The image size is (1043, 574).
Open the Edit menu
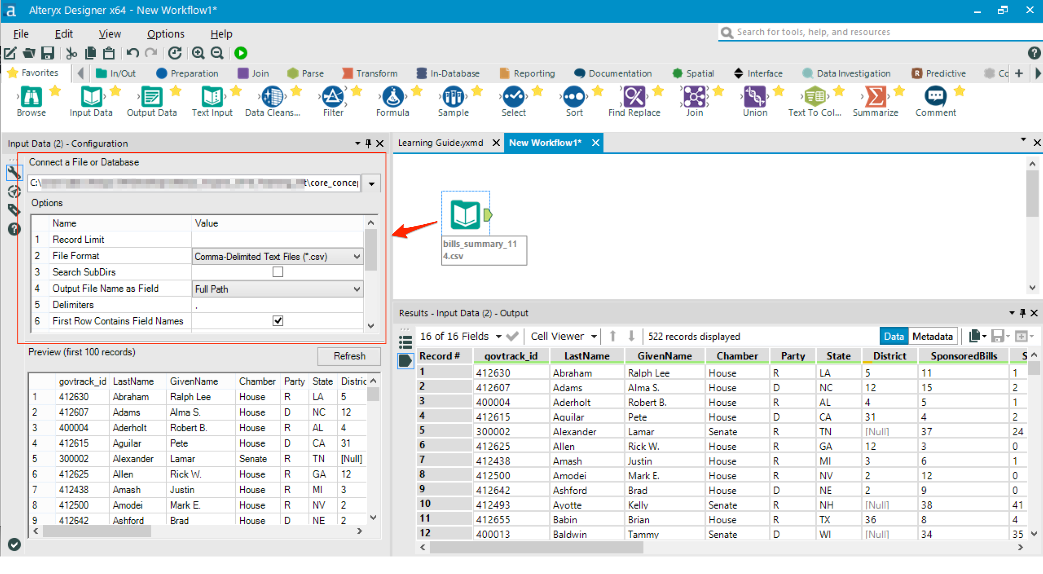click(x=64, y=34)
